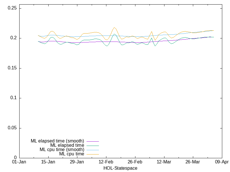Click the 0.25 y-axis value label
The height and width of the screenshot is (172, 230).
[12, 8]
